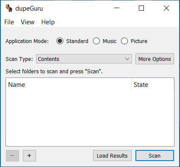This screenshot has height=167, width=180.
Task: Click the minus remove-folder button
Action: coord(12,155)
